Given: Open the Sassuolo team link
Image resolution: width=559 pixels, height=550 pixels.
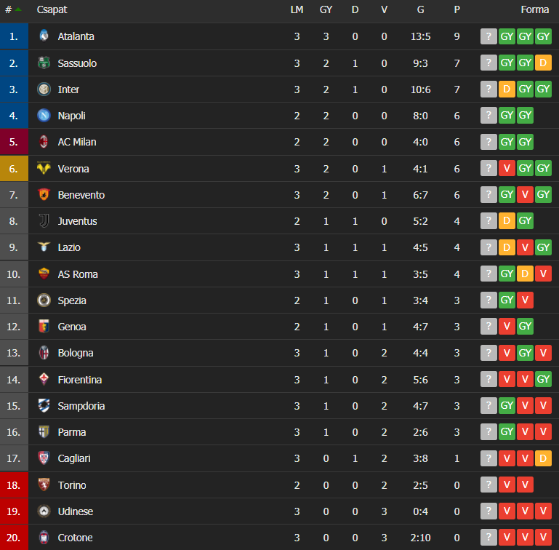Looking at the screenshot, I should click(x=77, y=63).
